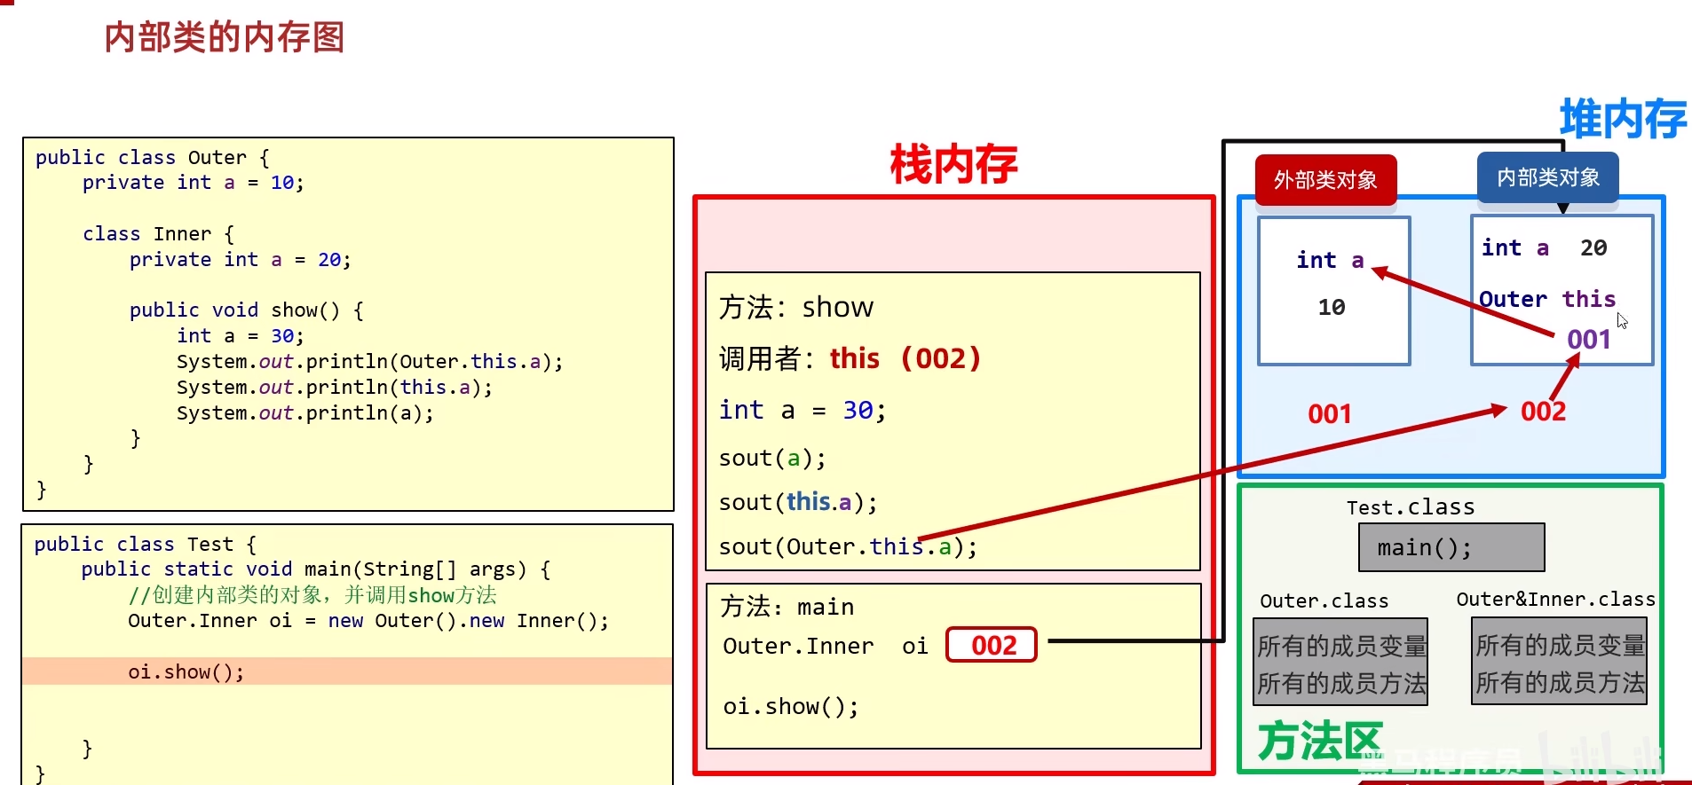This screenshot has height=785, width=1692.
Task: Click oi.show(); in main frame
Action: tap(791, 707)
